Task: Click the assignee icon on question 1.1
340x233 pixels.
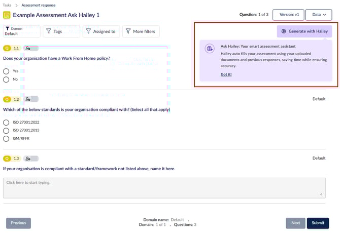Action: click(28, 48)
